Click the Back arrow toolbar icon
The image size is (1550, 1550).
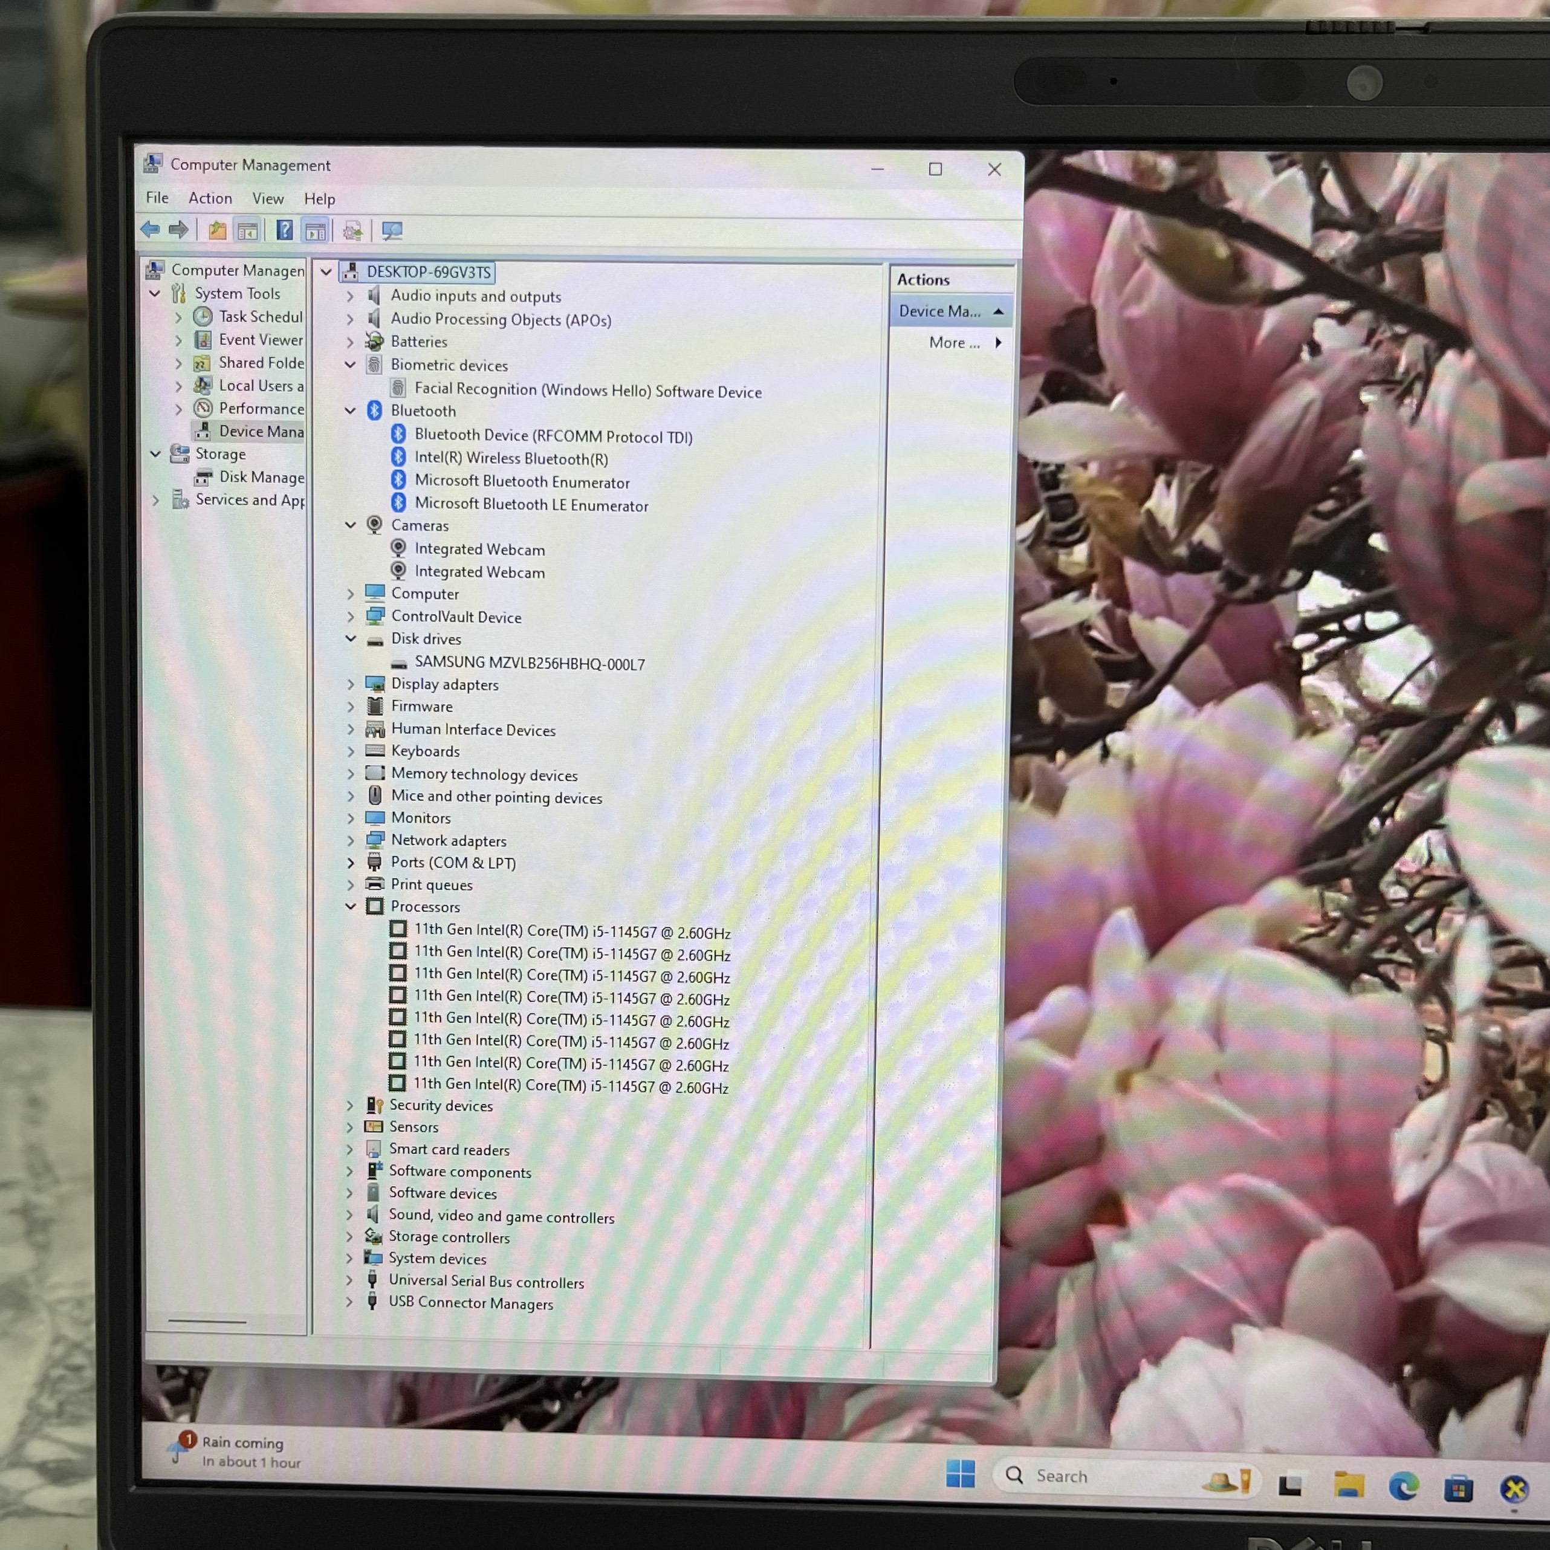pyautogui.click(x=150, y=230)
